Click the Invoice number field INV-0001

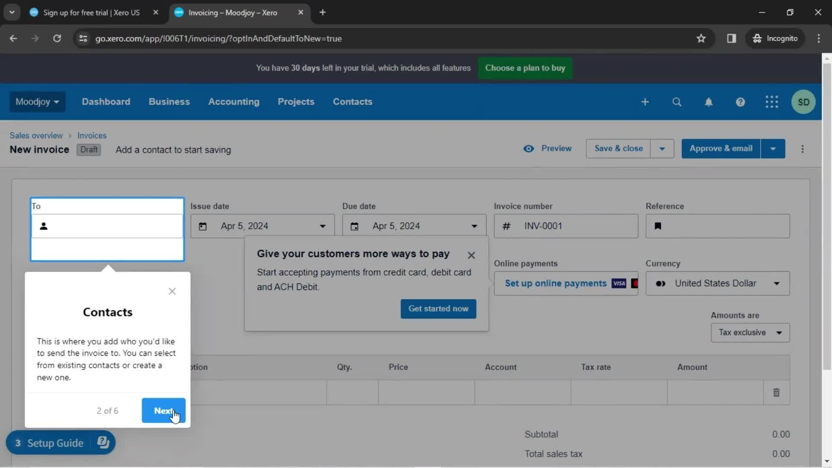565,226
